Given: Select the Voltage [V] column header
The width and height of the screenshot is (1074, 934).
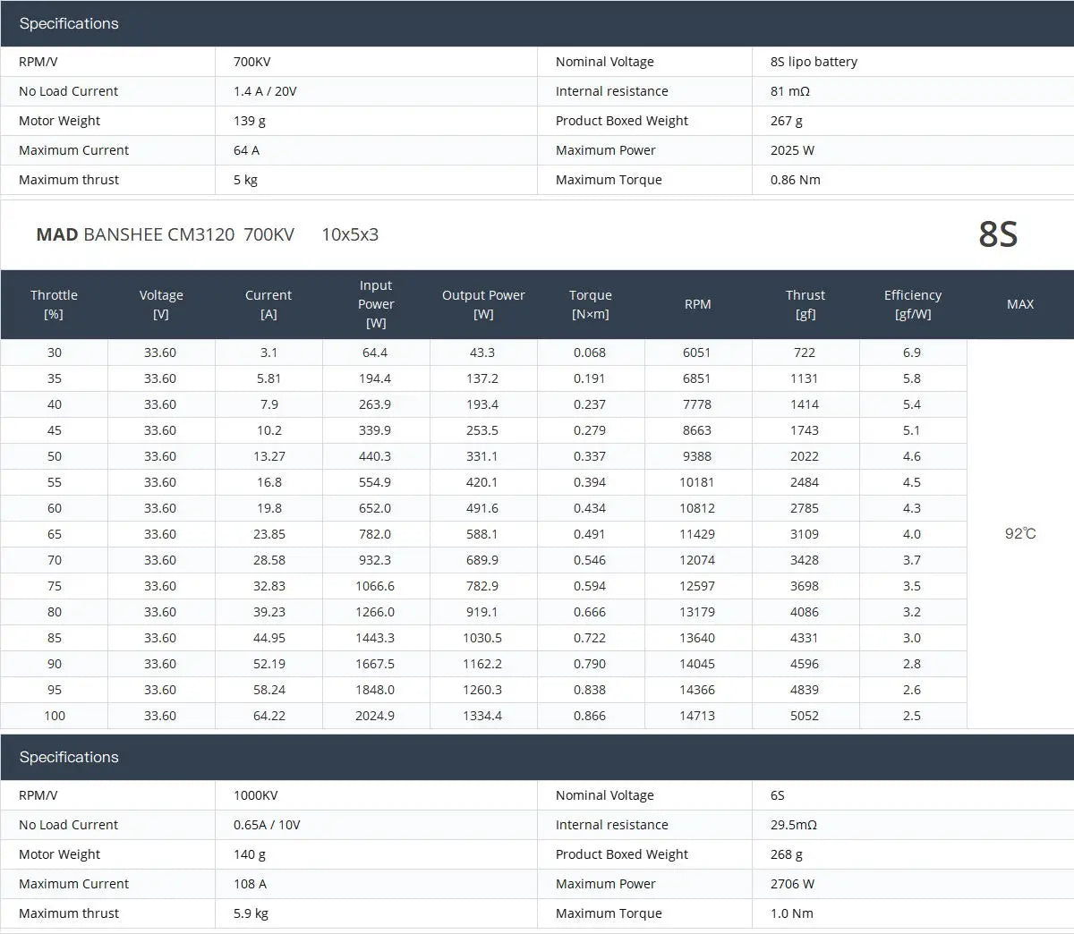Looking at the screenshot, I should click(161, 304).
